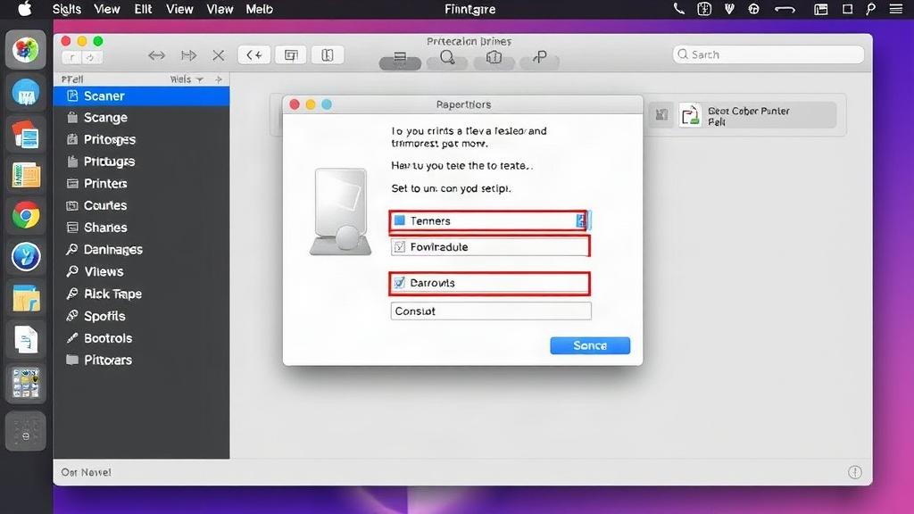Click the P-shaped toolbar tab
Viewport: 914px width, 514px height.
pyautogui.click(x=540, y=59)
